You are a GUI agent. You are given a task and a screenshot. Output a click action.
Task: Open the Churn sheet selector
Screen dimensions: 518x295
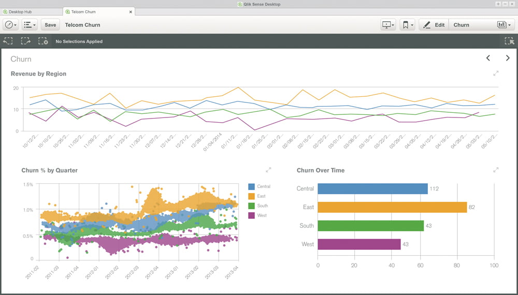(x=481, y=24)
